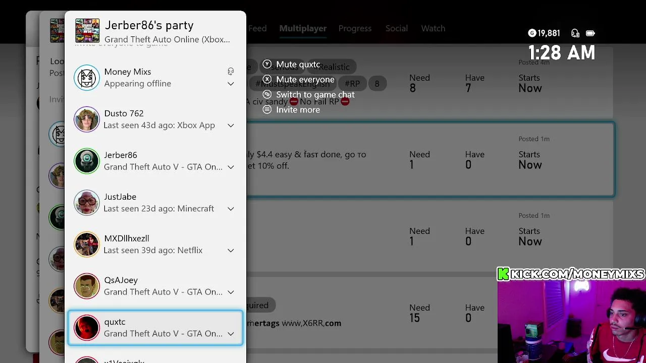Click the GTA party game thumbnail
This screenshot has width=646, height=363.
(x=87, y=31)
